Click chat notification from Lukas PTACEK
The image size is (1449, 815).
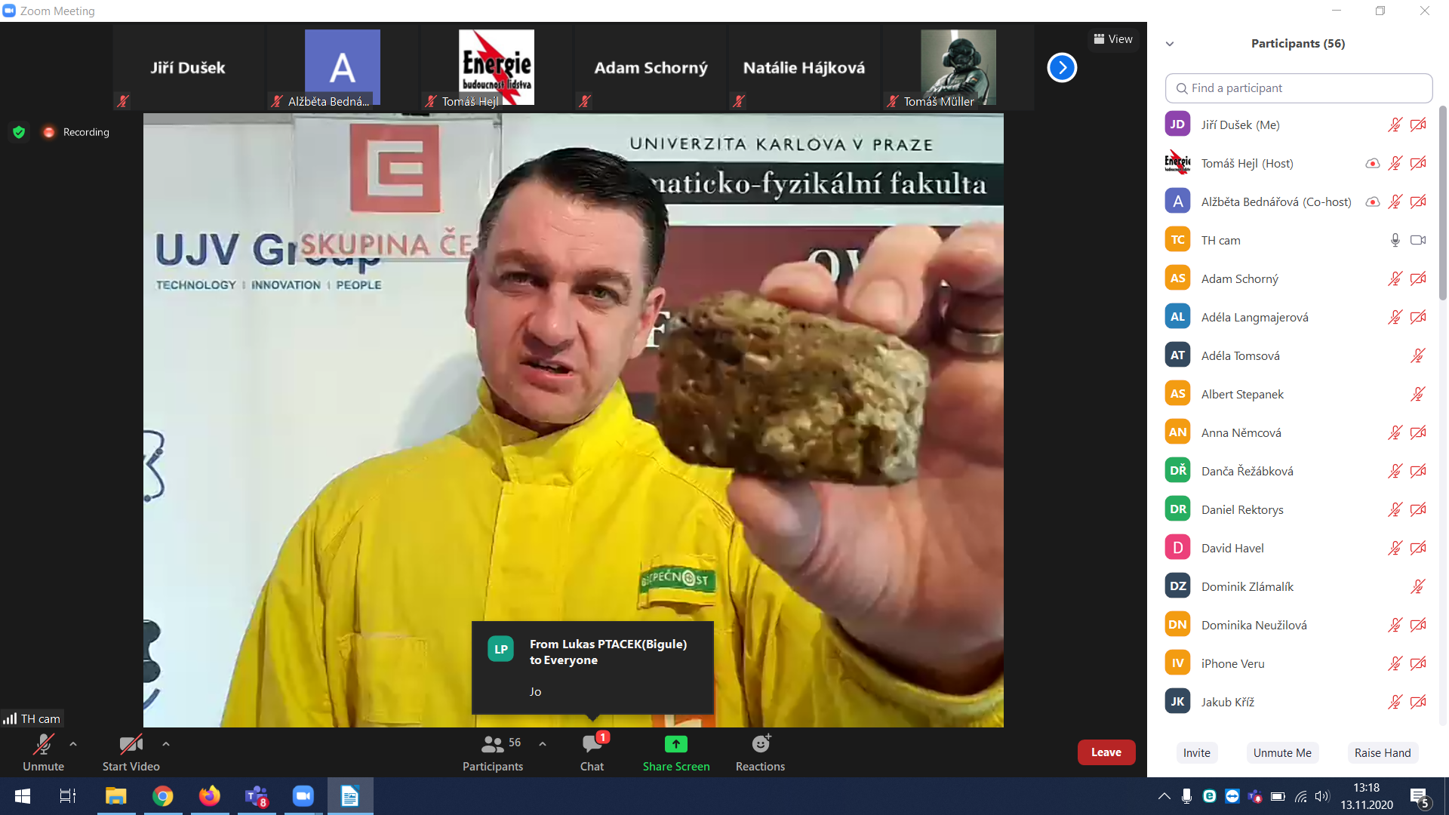coord(592,668)
